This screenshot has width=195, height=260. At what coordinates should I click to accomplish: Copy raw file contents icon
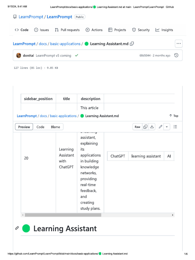(145, 127)
